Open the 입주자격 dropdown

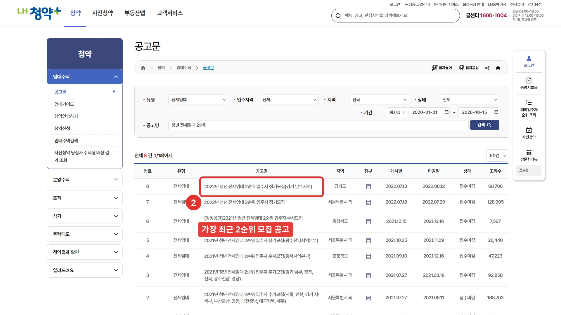point(289,100)
